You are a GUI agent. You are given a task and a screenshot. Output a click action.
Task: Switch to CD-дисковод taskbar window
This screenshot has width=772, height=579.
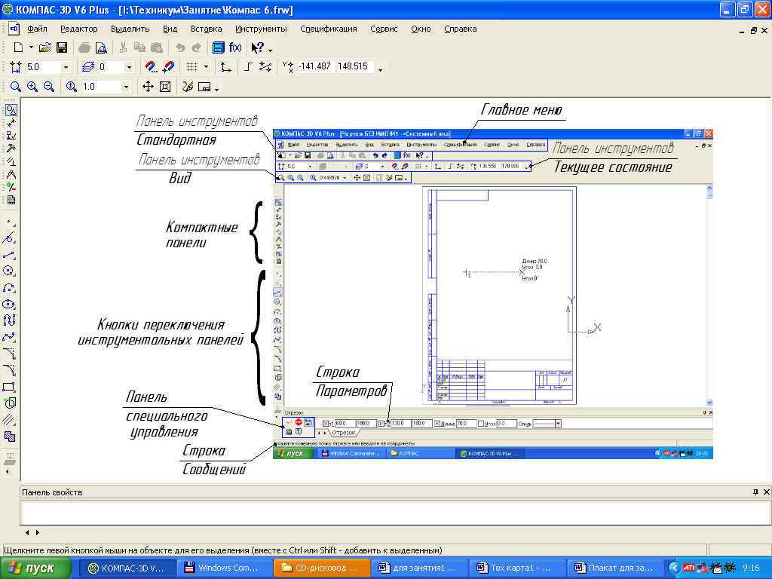(x=321, y=568)
